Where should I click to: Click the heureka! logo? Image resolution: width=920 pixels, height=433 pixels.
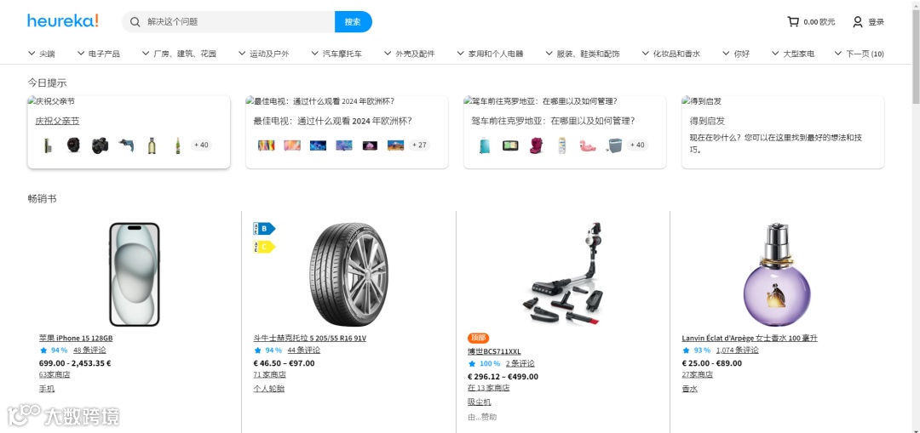[63, 21]
